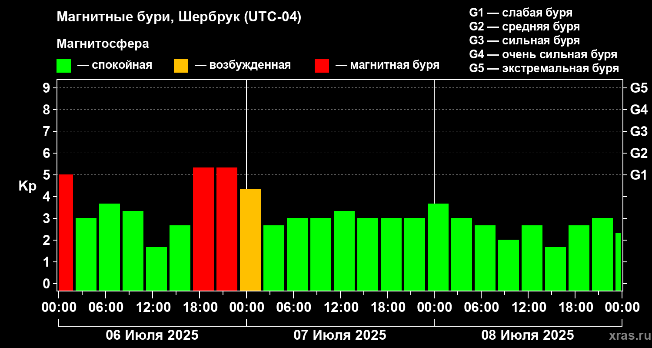Click the red bar at 21:00 on 06 Июля

click(x=227, y=229)
